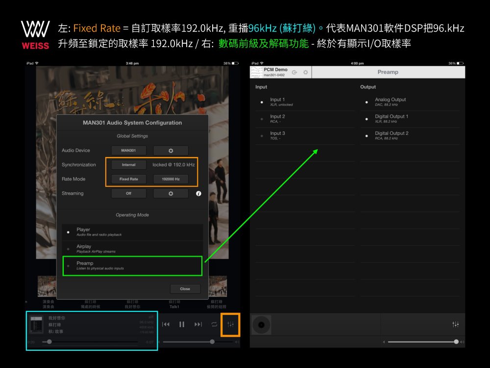Toggle Analog Output DAC
Screen dimensions: 490x368
point(410,102)
